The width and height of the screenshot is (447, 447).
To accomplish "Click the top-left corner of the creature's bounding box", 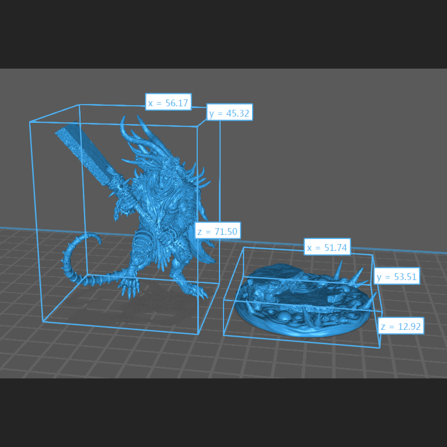I will click(x=30, y=122).
